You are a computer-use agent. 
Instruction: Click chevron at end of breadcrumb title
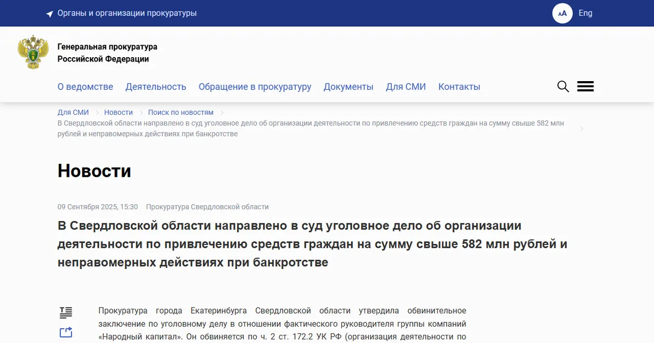582,128
